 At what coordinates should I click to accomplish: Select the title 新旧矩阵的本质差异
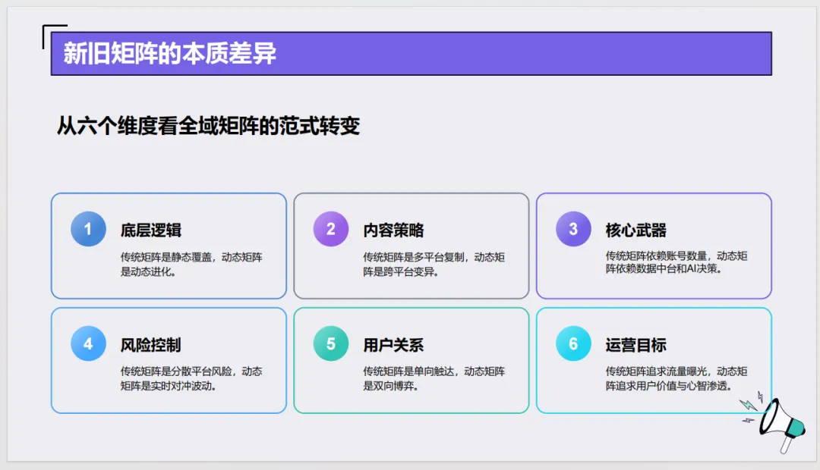(x=170, y=53)
